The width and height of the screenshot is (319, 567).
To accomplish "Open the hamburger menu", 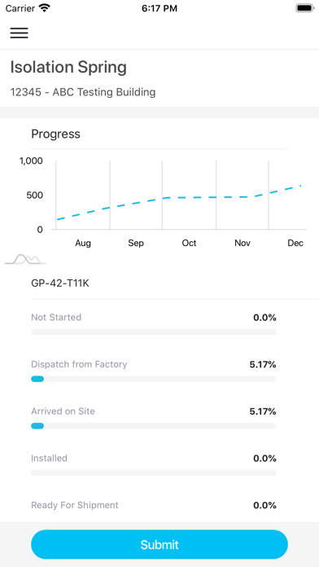I will tap(19, 33).
